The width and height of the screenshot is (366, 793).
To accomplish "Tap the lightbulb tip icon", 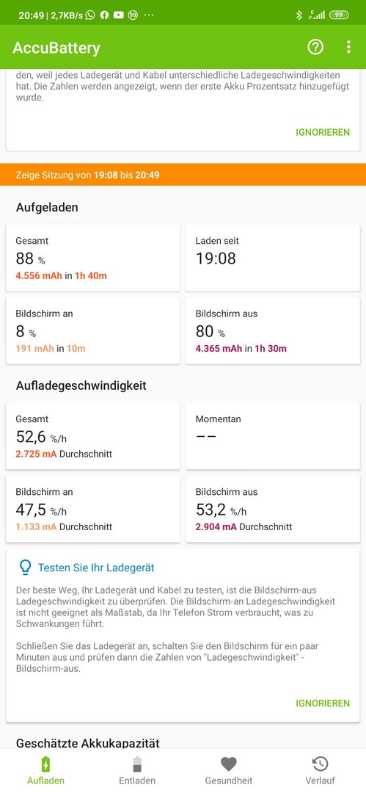I will pos(25,568).
